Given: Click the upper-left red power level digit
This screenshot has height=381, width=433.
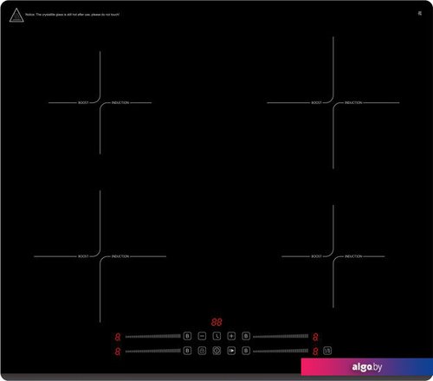Looking at the screenshot, I should tap(118, 337).
